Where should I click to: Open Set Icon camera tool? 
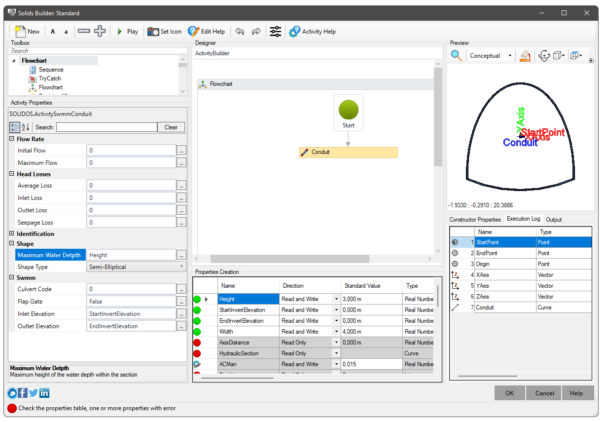pos(165,32)
